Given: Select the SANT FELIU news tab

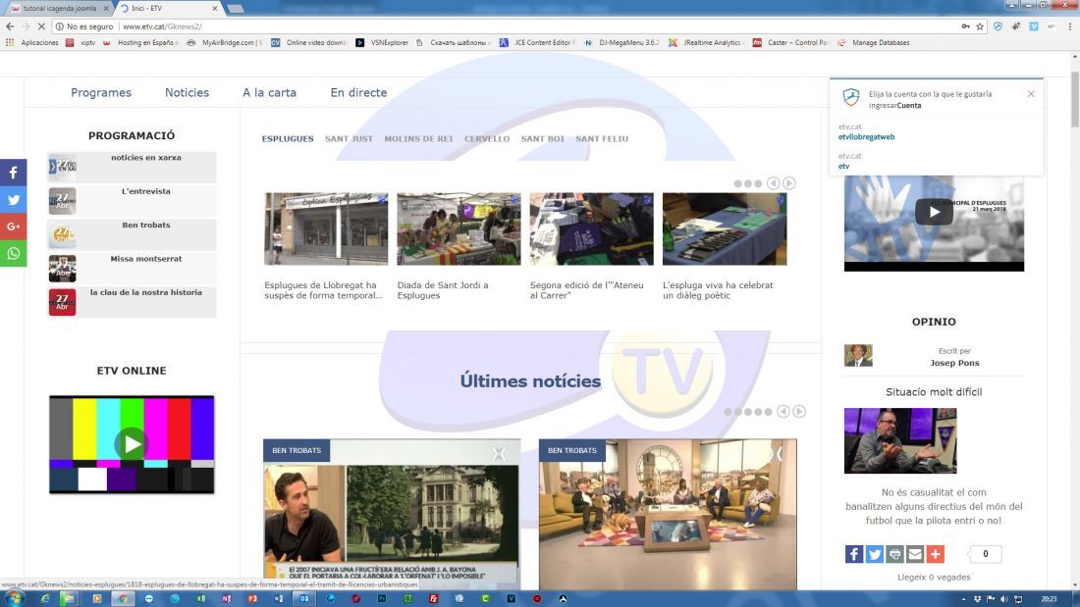Looking at the screenshot, I should [x=602, y=138].
